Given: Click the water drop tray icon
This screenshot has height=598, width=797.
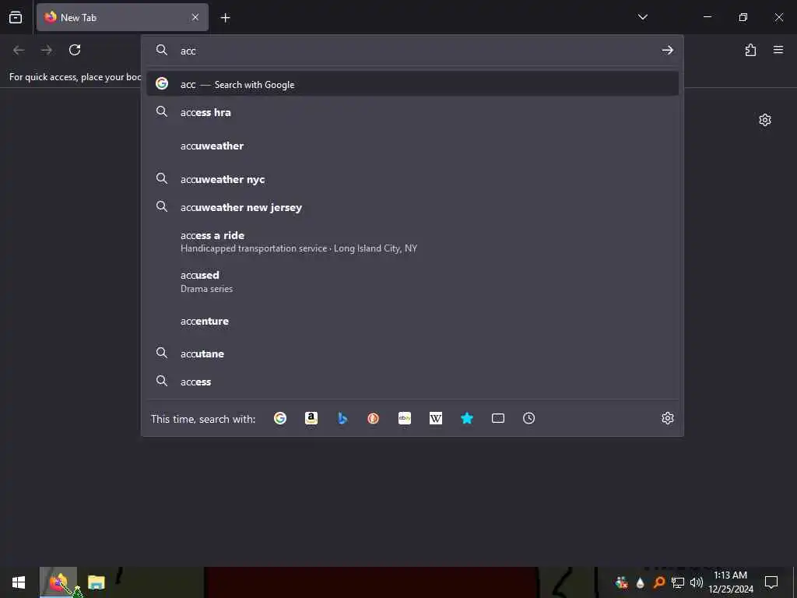Looking at the screenshot, I should click(640, 582).
